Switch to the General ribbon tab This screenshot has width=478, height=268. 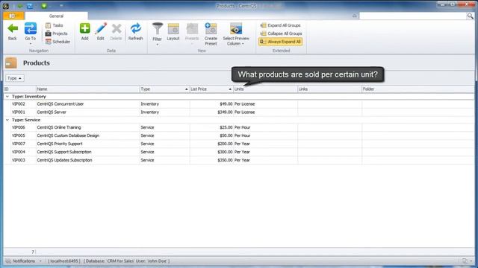57,16
